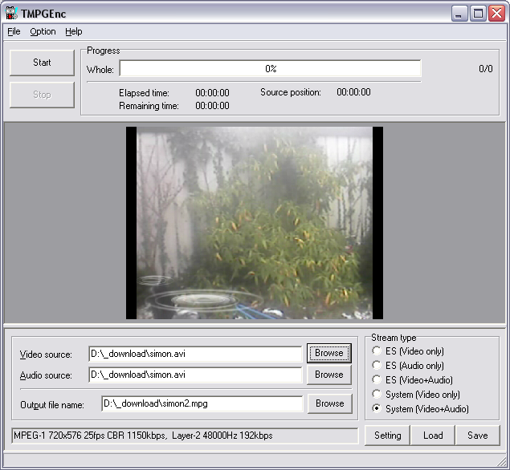This screenshot has width=510, height=470.
Task: Select ES (Video only) stream type
Action: click(x=409, y=351)
